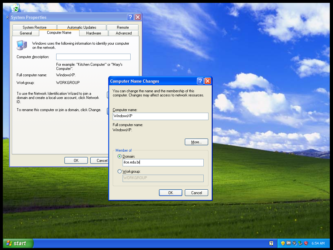
Task: Close the Computer Name Changes dialog
Action: coord(208,81)
